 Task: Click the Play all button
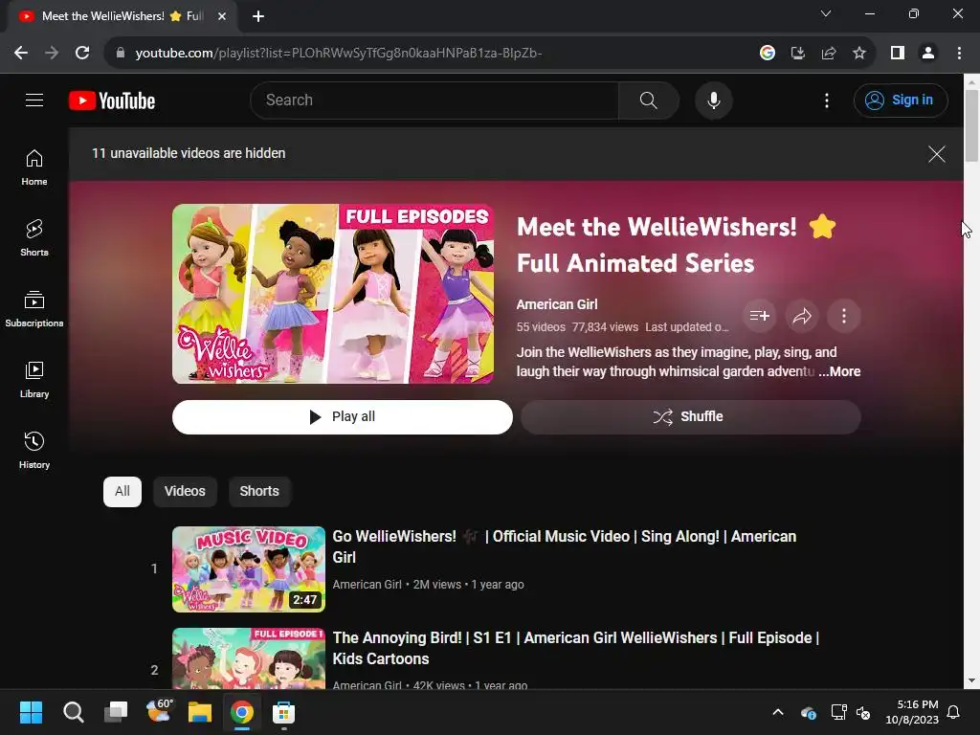(x=343, y=417)
